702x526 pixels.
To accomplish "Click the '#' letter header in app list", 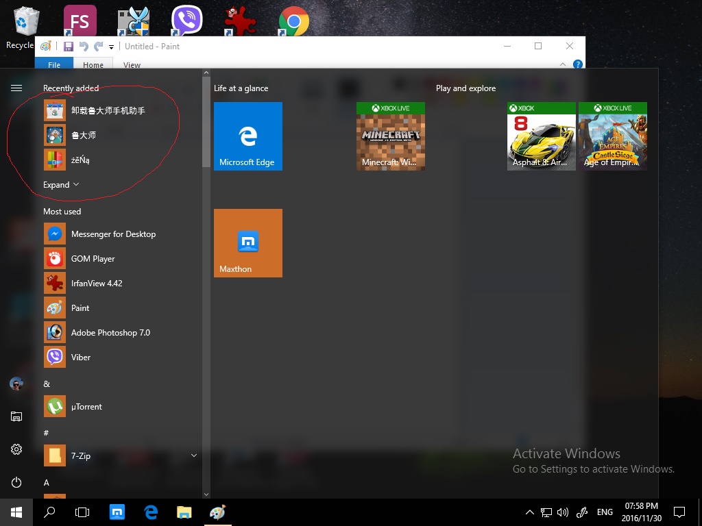I will pos(46,433).
